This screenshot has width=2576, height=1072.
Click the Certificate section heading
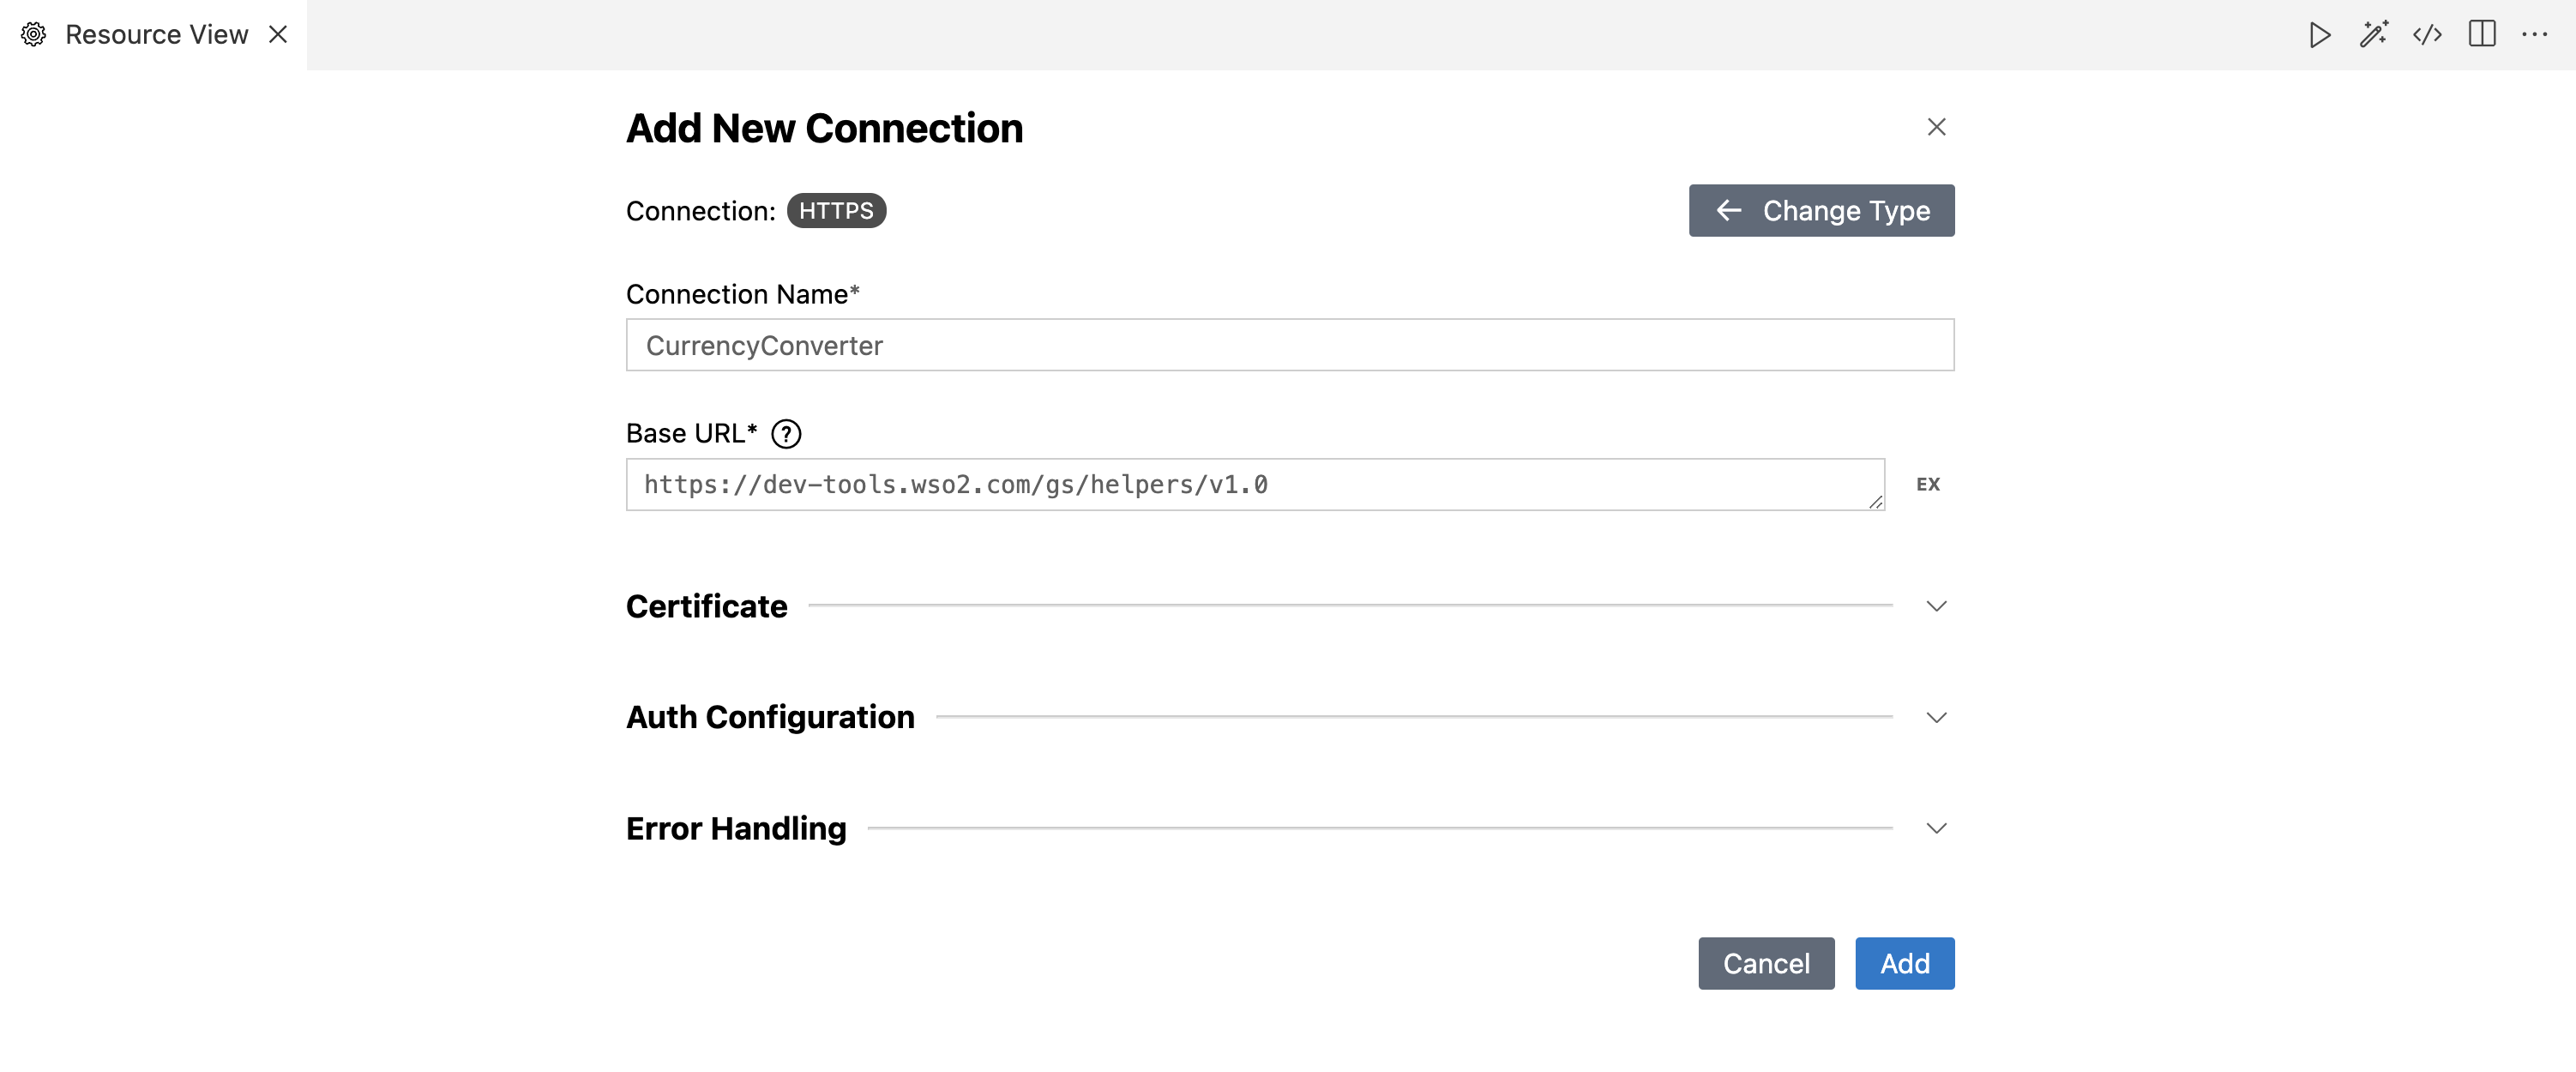click(706, 606)
